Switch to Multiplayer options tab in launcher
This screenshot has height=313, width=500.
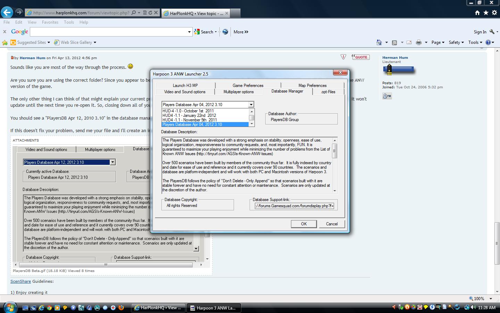(x=239, y=92)
